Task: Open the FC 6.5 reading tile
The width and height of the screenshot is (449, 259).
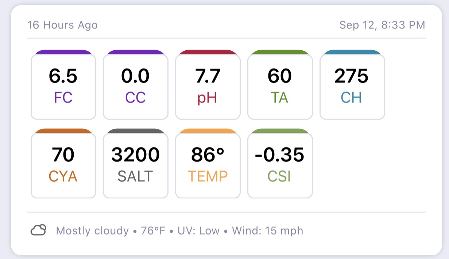Action: point(63,86)
